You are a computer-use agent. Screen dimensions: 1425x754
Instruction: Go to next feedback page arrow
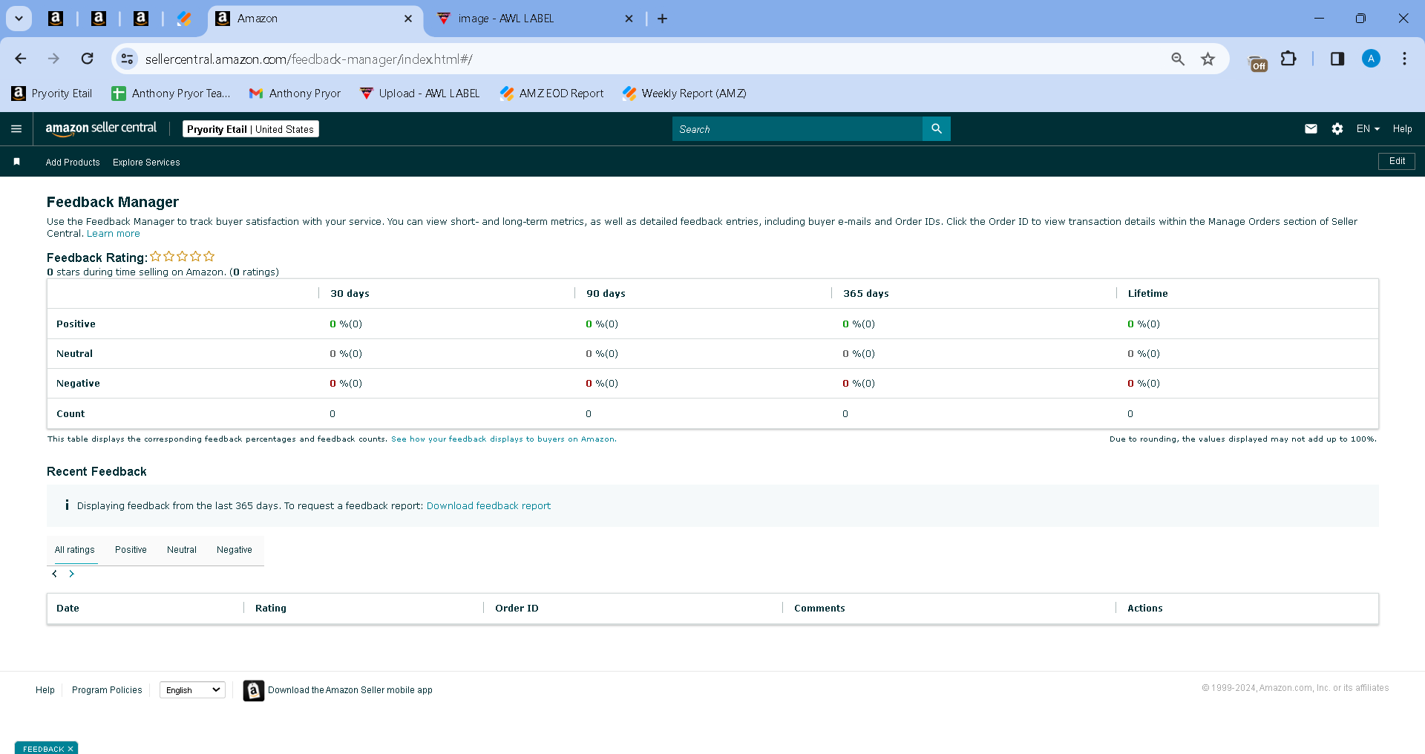(x=71, y=574)
